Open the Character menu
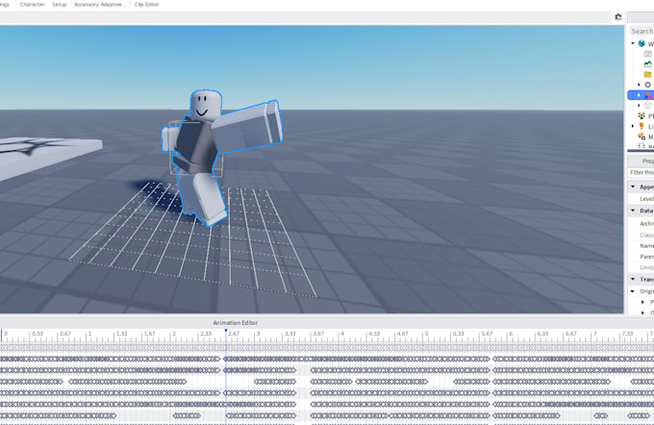Image resolution: width=654 pixels, height=425 pixels. (x=32, y=4)
